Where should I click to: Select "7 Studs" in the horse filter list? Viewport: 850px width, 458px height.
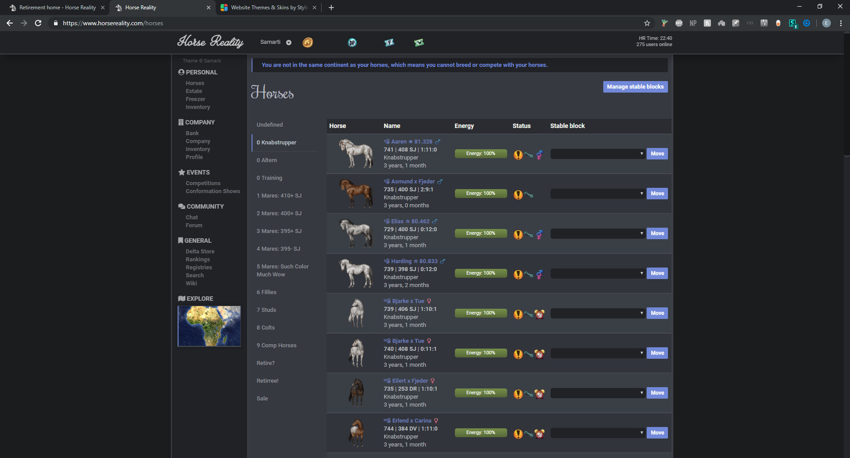coord(266,310)
